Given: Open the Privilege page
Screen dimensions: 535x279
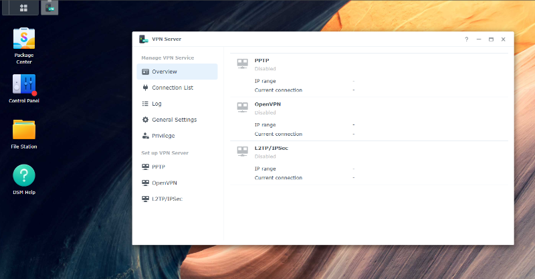Looking at the screenshot, I should click(177, 136).
